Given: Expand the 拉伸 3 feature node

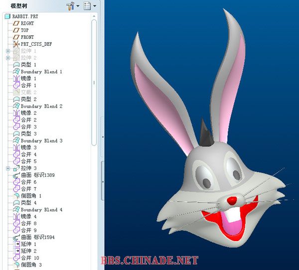Looking at the screenshot, I should (x=8, y=168).
